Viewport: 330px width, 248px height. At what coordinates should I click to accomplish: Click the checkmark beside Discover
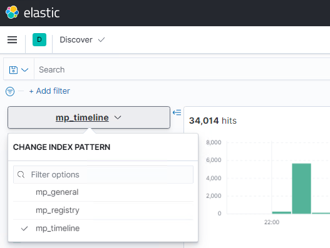101,39
